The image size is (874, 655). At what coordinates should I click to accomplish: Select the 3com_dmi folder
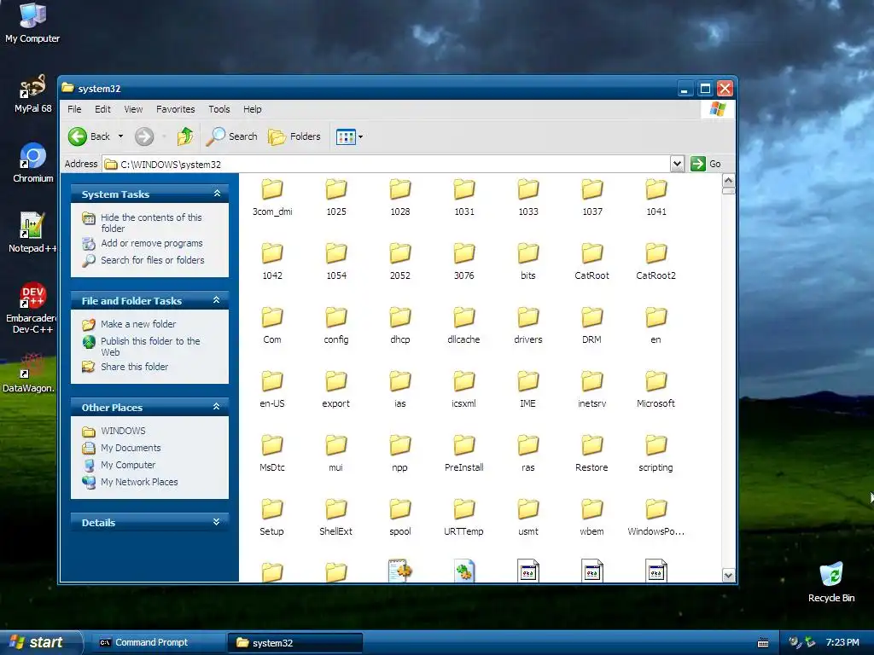272,197
